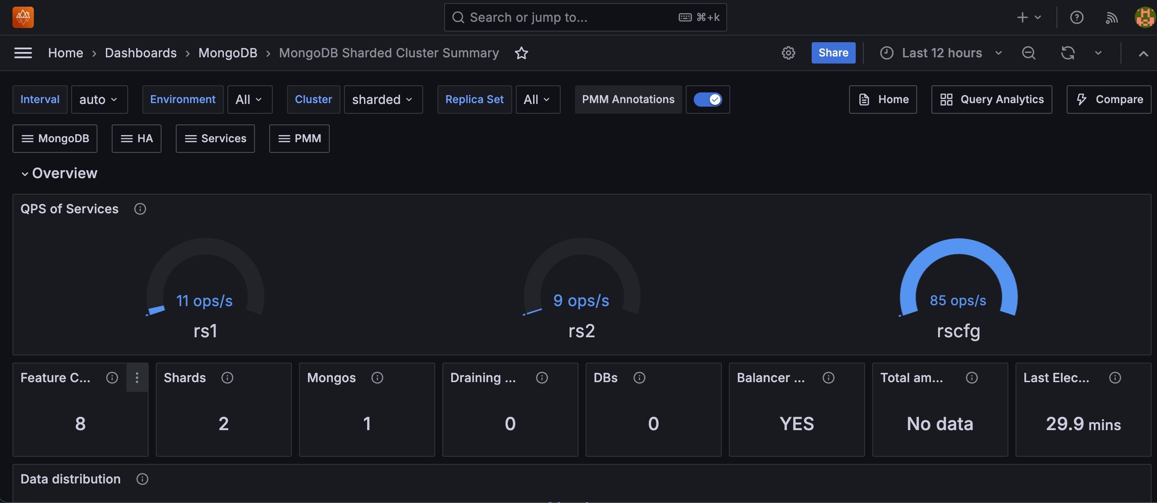Open dashboard settings gear icon

coord(788,53)
